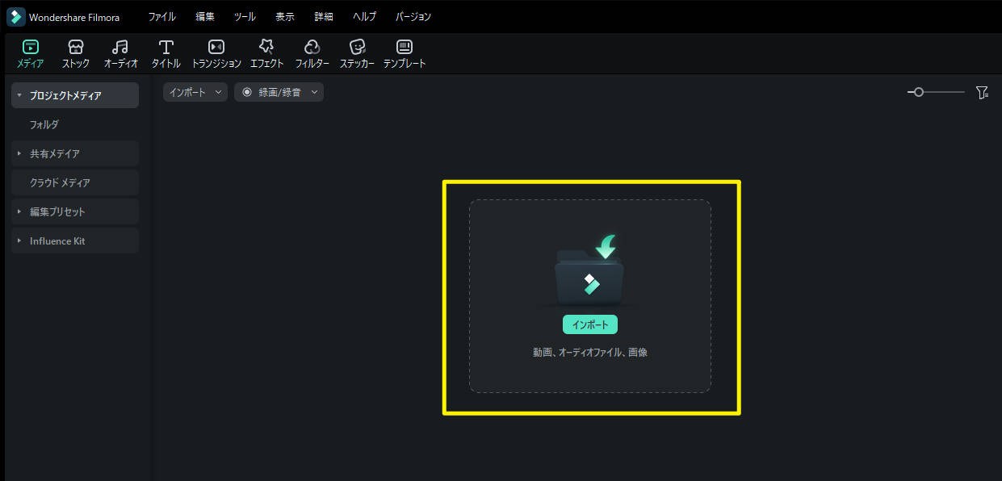1002x481 pixels.
Task: Open the ヘルプ menu
Action: click(364, 15)
